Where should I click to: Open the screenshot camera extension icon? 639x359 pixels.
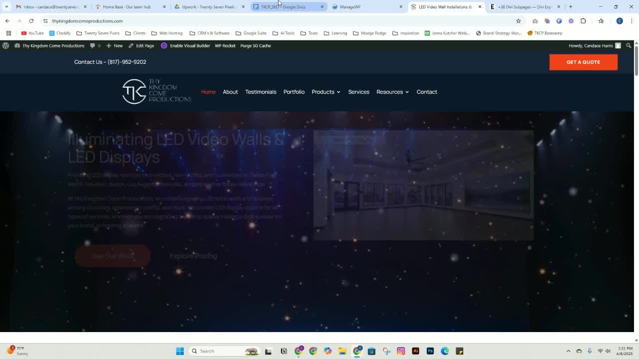point(535,21)
